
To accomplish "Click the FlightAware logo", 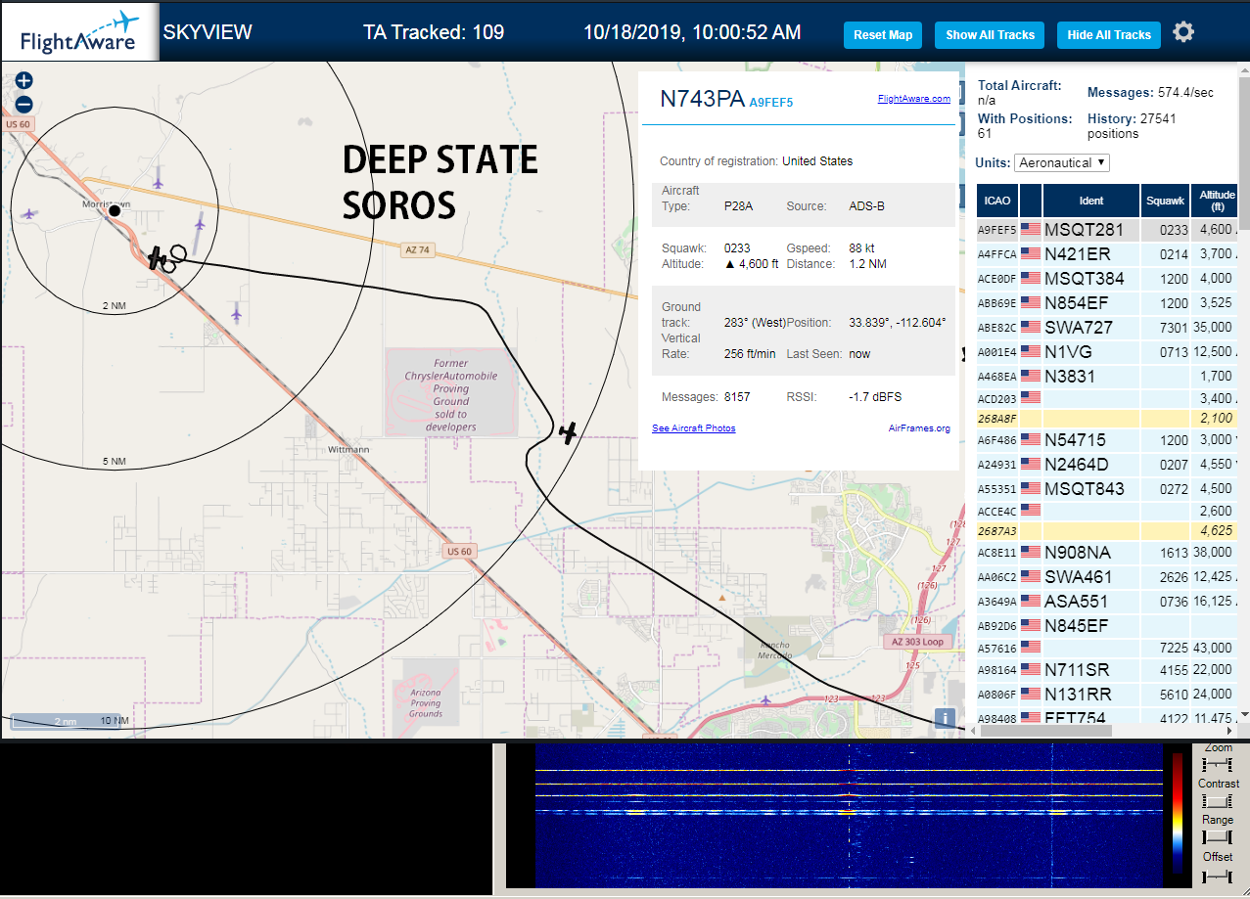I will pos(79,32).
